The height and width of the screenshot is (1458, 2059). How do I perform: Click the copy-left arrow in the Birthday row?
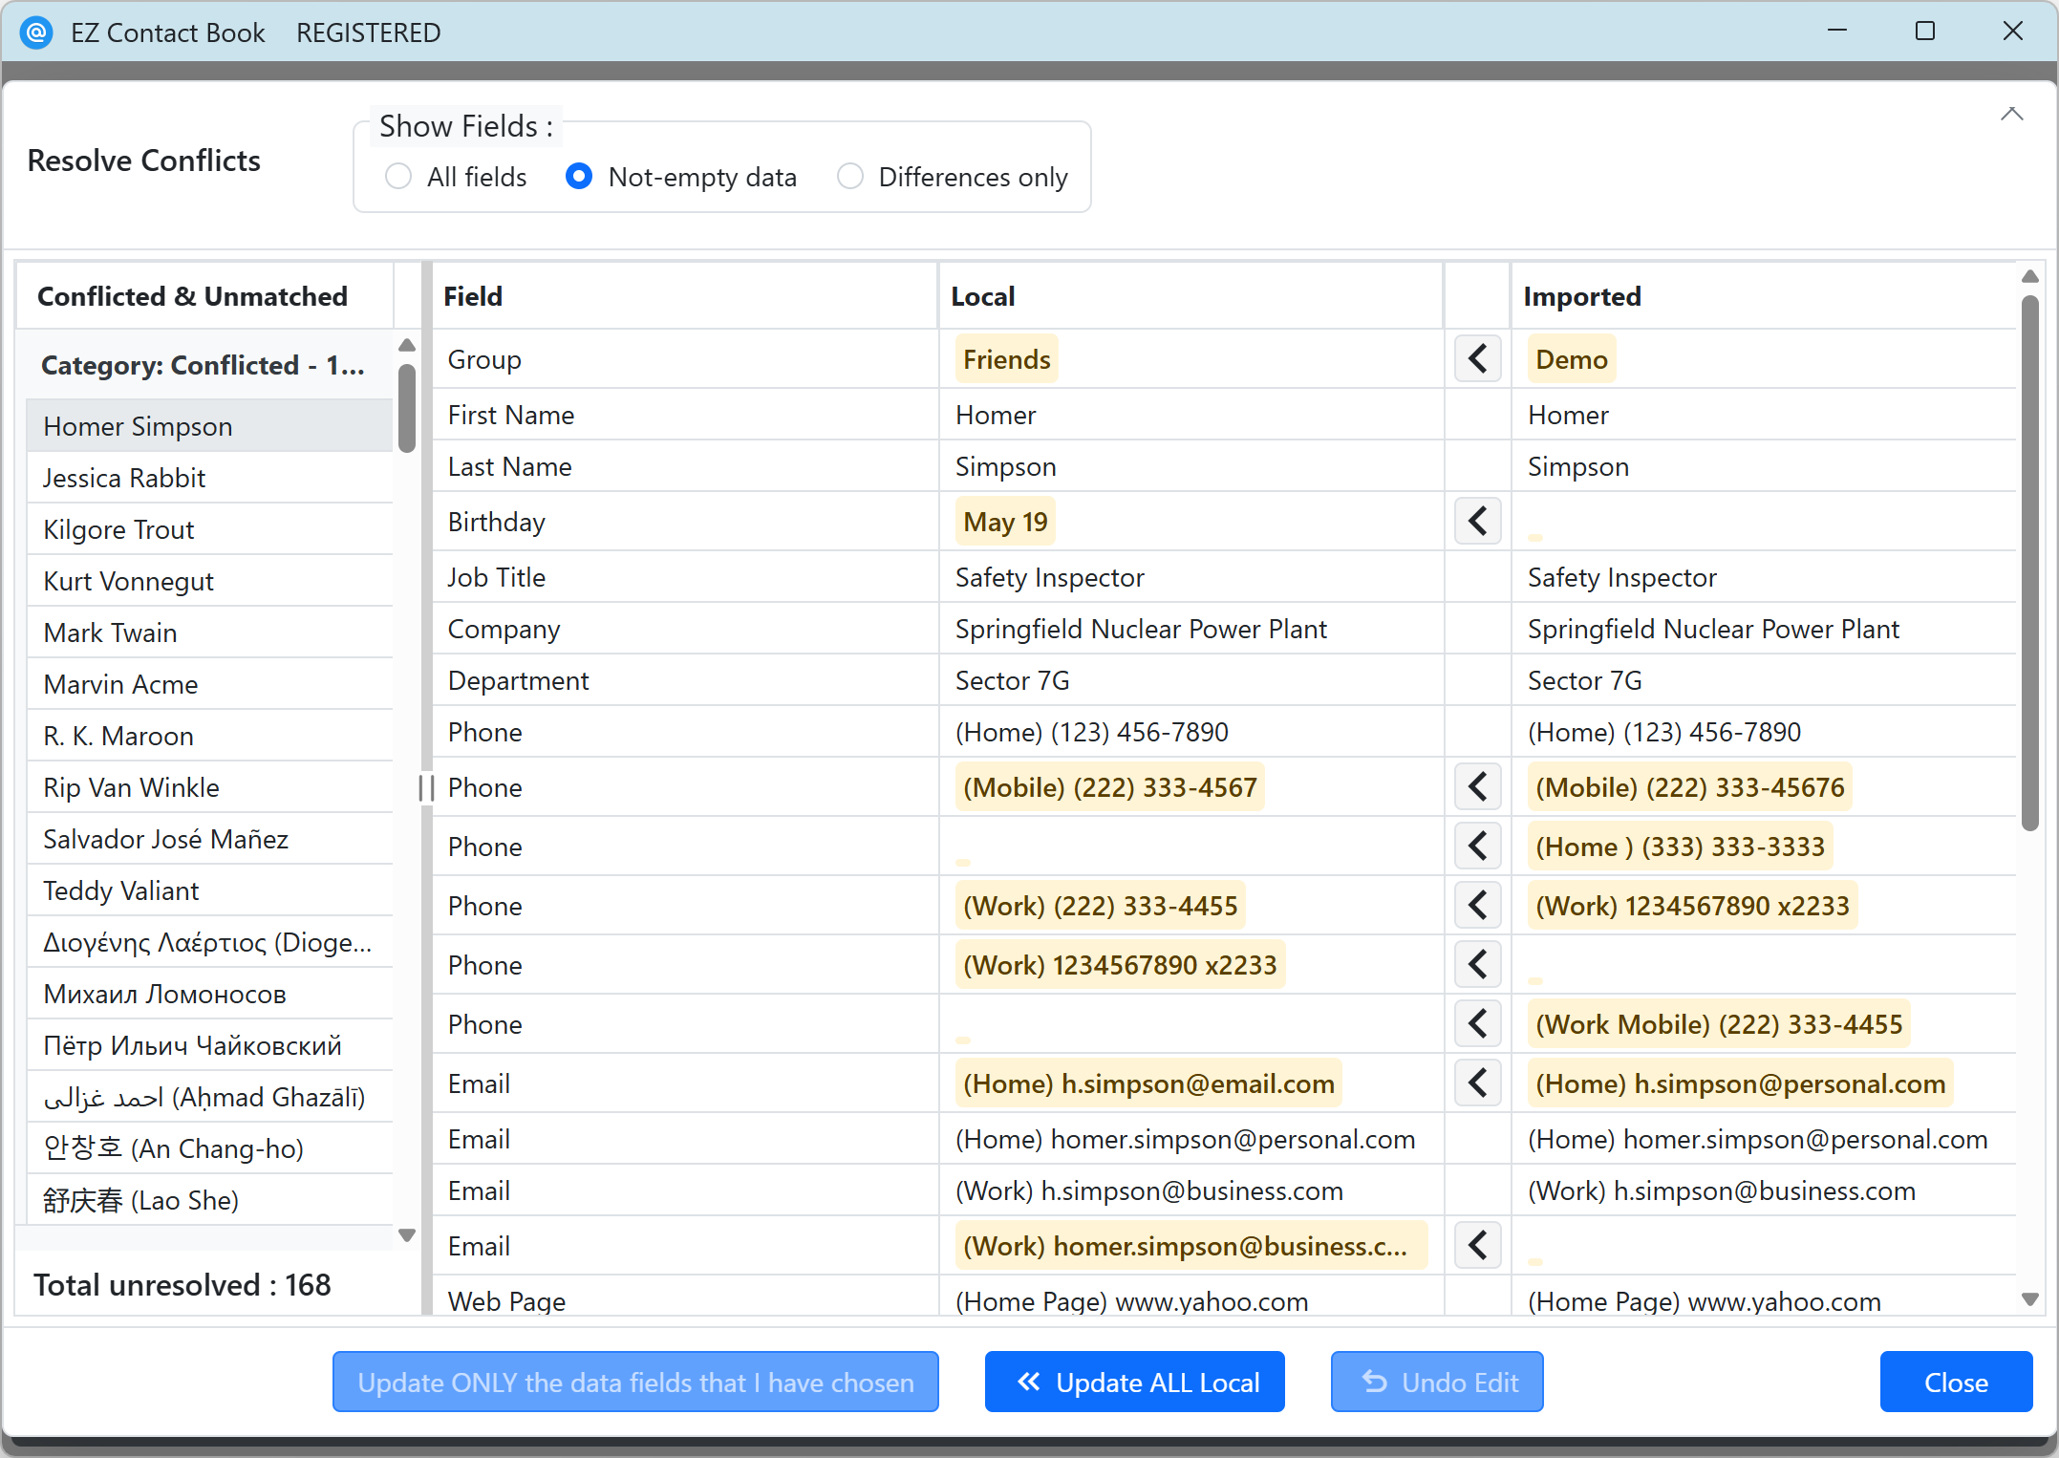coord(1477,522)
